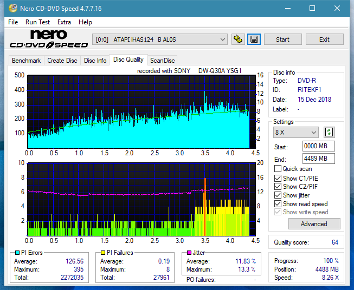The height and width of the screenshot is (290, 354).
Task: Toggle the Quick scan checkbox
Action: 278,169
